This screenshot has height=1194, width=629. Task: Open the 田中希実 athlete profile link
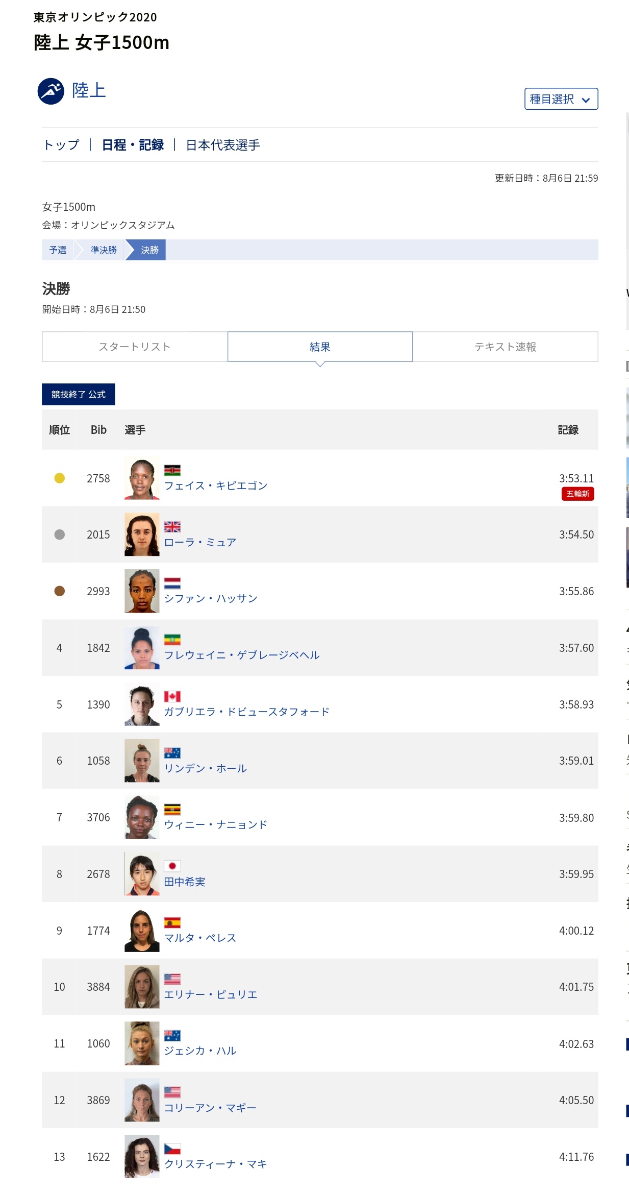pyautogui.click(x=185, y=882)
